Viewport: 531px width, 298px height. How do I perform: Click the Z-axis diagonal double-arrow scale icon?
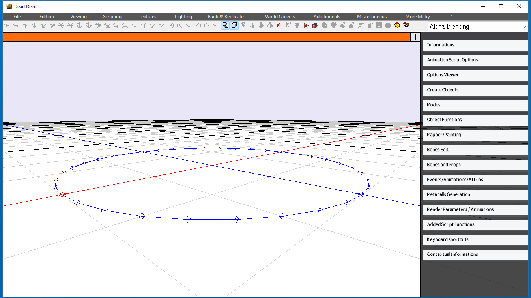coord(152,26)
